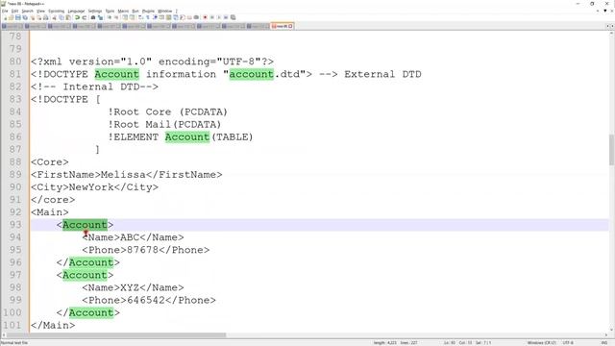Open the Encoding menu
The image size is (615, 346).
pyautogui.click(x=57, y=11)
